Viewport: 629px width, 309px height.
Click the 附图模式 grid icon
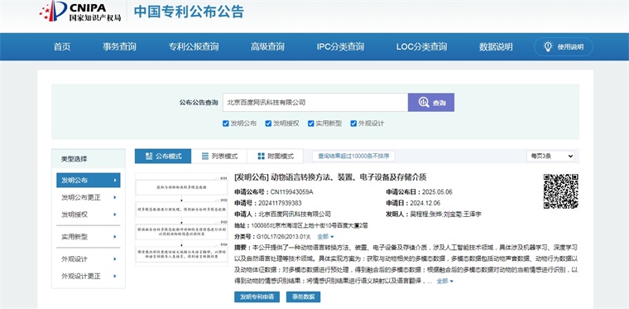point(262,156)
